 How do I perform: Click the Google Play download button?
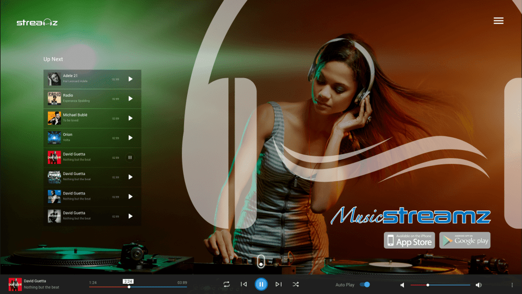(465, 240)
